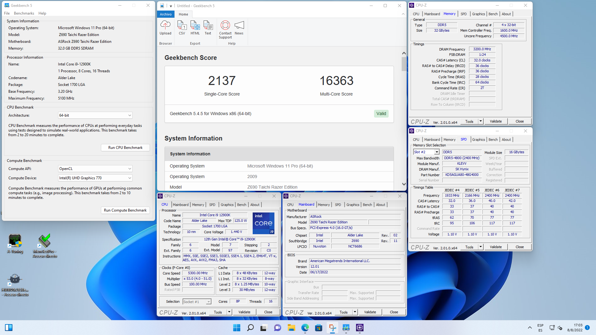Screen dimensions: 596x335
Task: Open the News icon in ribbon
Action: pos(239,28)
